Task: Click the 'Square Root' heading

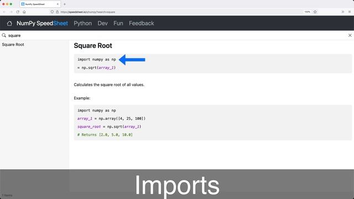Action: 93,45
